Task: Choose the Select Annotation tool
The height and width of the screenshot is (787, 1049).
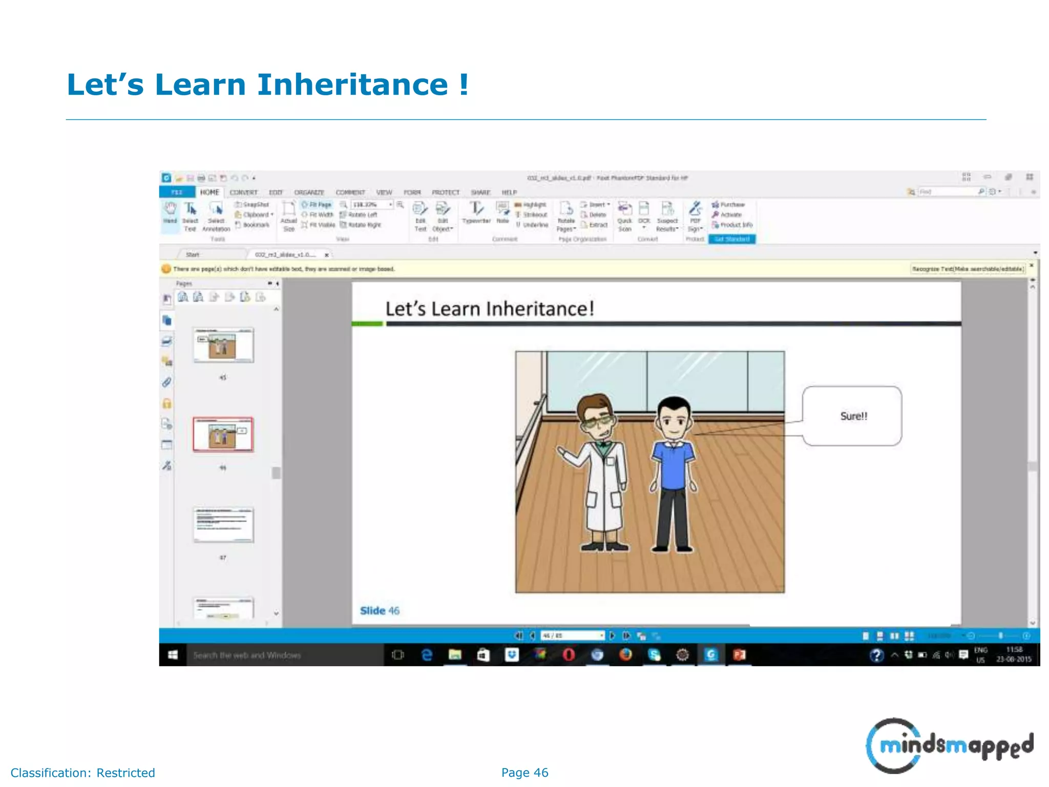Action: 216,216
